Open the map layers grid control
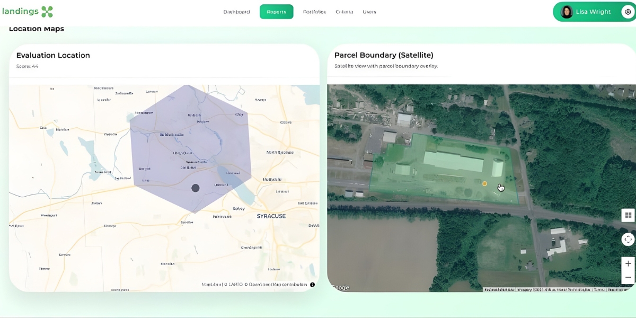This screenshot has width=636, height=318. [628, 215]
